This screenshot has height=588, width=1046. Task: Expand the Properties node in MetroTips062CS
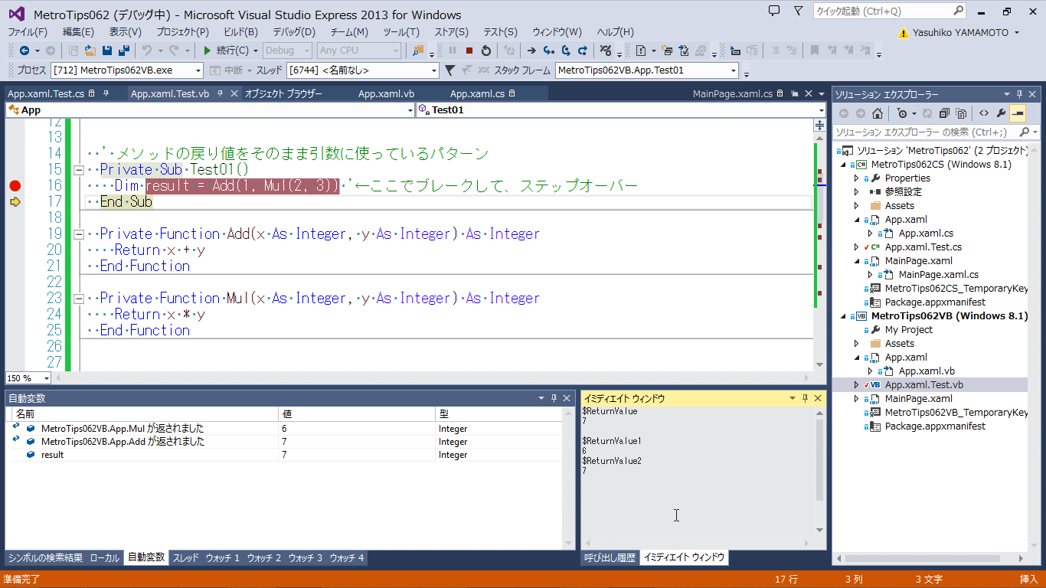coord(857,178)
